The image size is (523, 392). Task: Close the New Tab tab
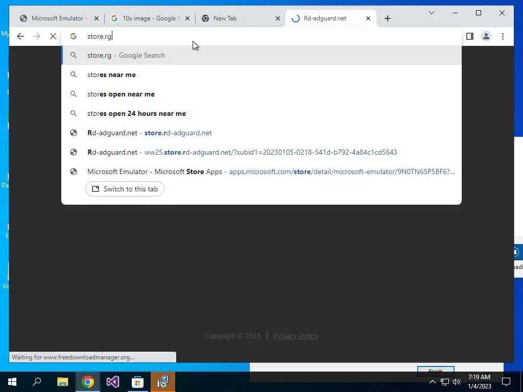point(277,18)
